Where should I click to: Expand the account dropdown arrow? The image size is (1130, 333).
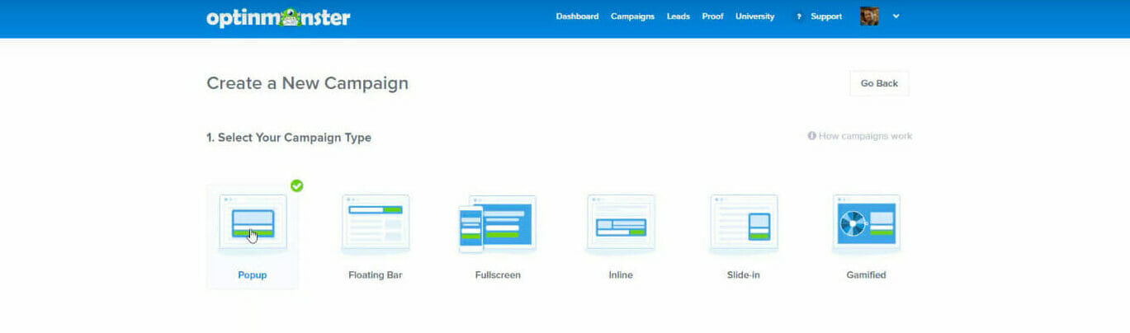point(896,16)
